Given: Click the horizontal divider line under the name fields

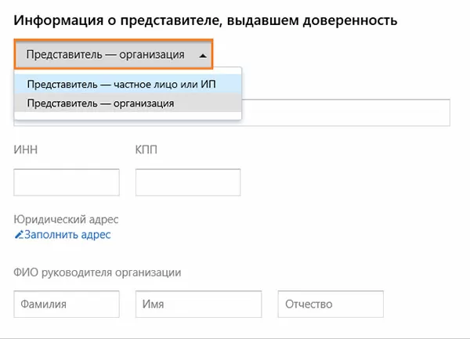Looking at the screenshot, I should [235, 337].
